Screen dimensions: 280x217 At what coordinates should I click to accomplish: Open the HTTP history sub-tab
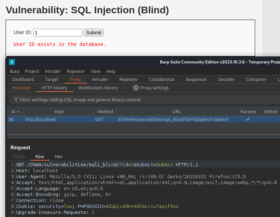coord(55,88)
